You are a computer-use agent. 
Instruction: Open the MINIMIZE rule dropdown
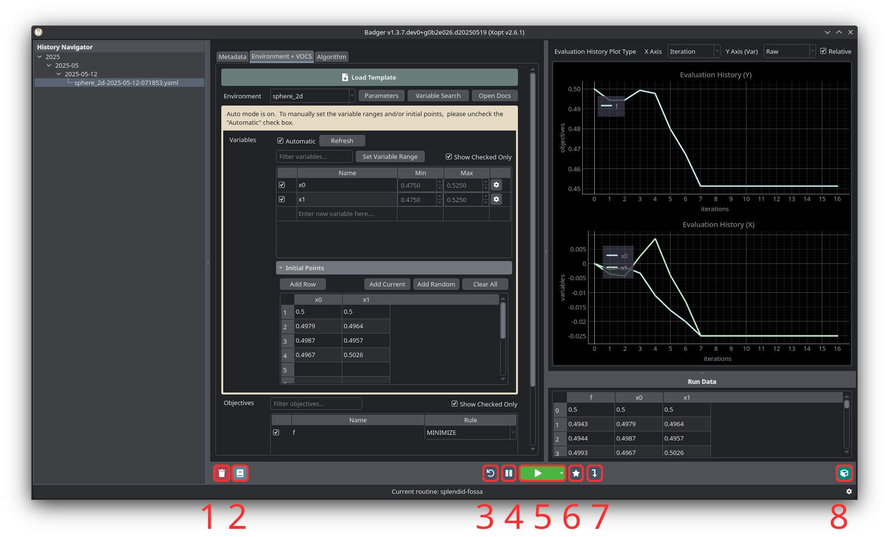[470, 432]
